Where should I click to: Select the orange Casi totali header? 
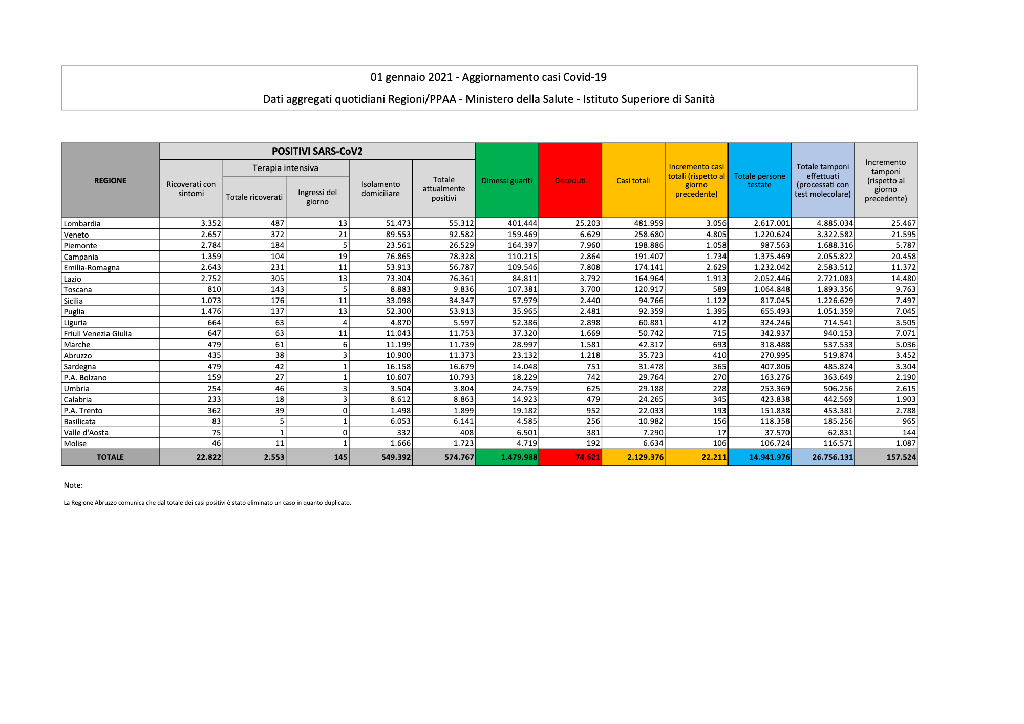point(633,181)
